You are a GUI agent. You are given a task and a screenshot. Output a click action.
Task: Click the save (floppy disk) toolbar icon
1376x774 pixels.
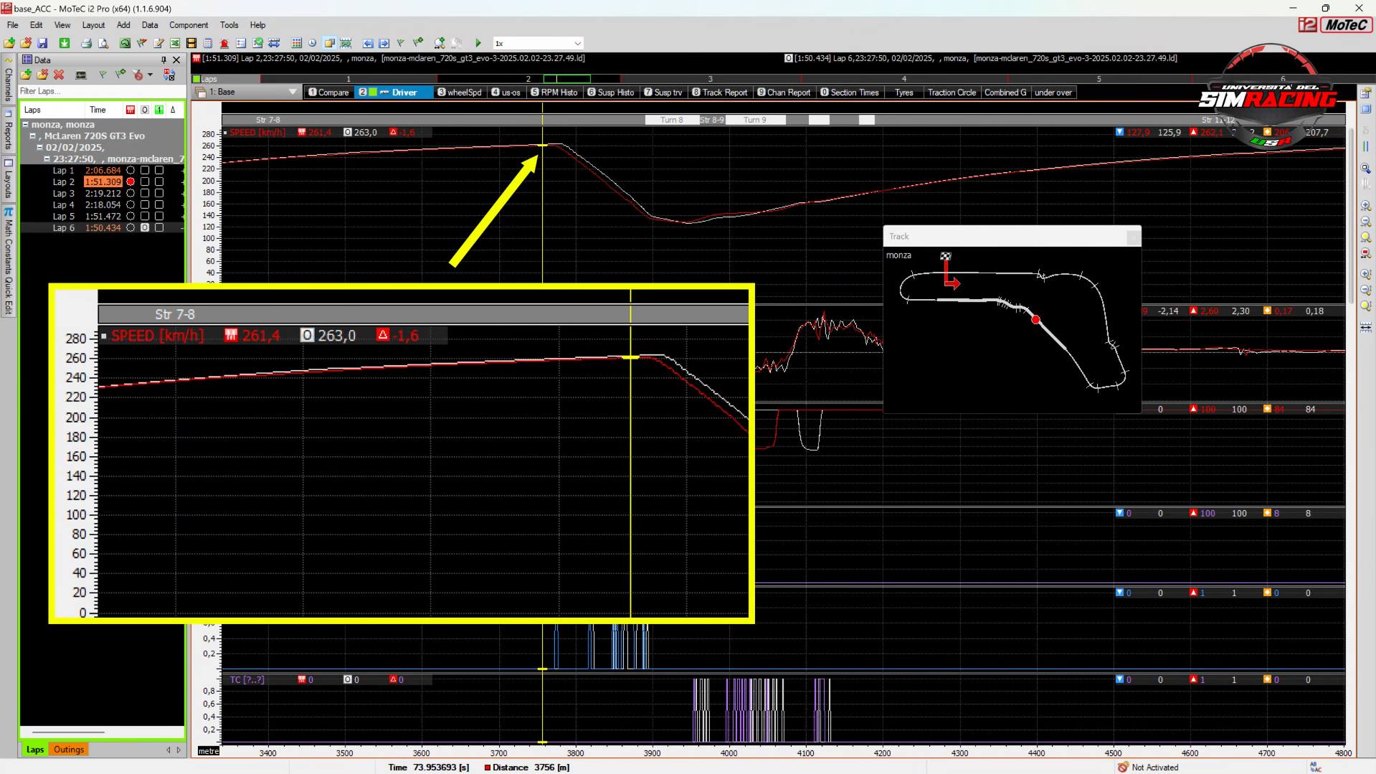42,43
